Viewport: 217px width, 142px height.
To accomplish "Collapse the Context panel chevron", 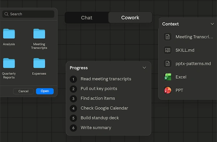I will click(x=212, y=24).
